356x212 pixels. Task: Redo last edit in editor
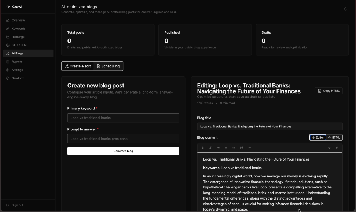(x=337, y=148)
